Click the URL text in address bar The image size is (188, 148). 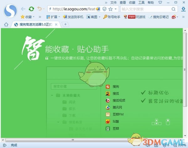pos(74,9)
